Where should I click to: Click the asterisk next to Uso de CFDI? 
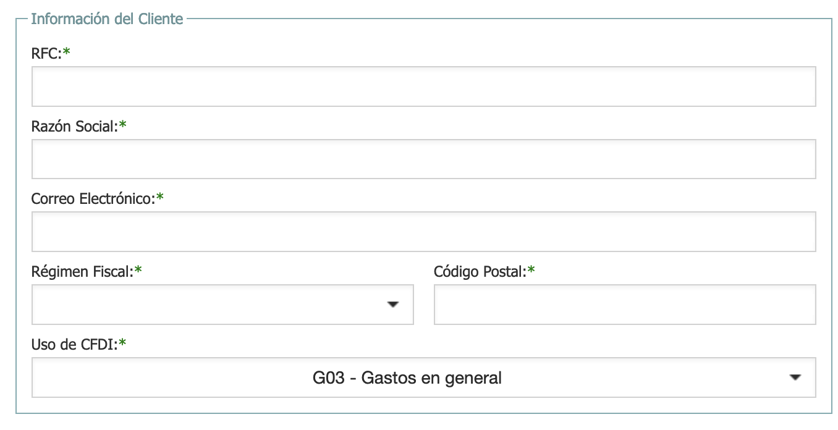122,344
